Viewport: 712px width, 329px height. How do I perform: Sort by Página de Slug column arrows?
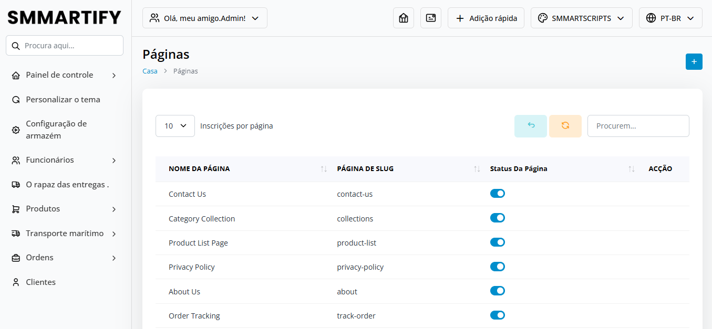click(x=477, y=169)
